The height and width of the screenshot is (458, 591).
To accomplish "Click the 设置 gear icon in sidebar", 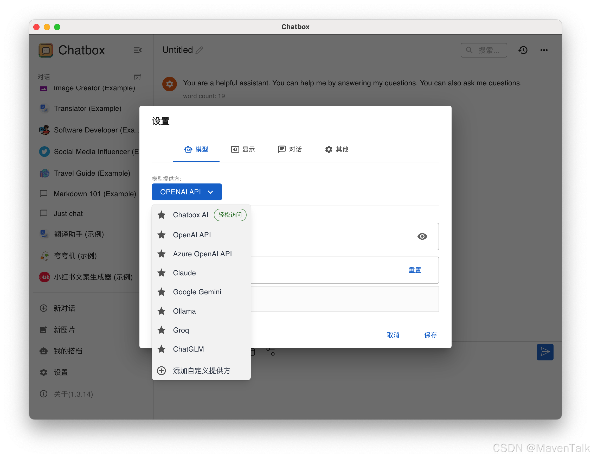I will pyautogui.click(x=43, y=372).
